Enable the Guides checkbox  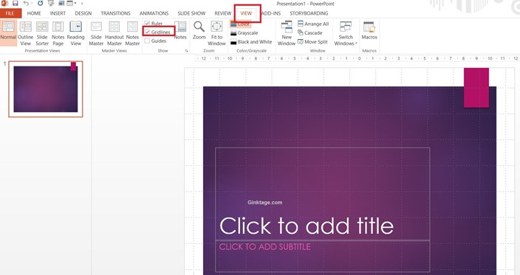pyautogui.click(x=147, y=41)
